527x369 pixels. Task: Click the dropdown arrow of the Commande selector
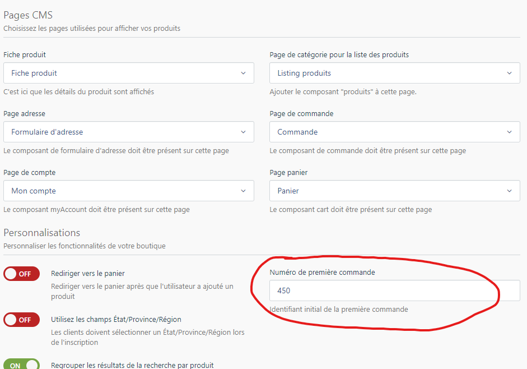click(510, 132)
